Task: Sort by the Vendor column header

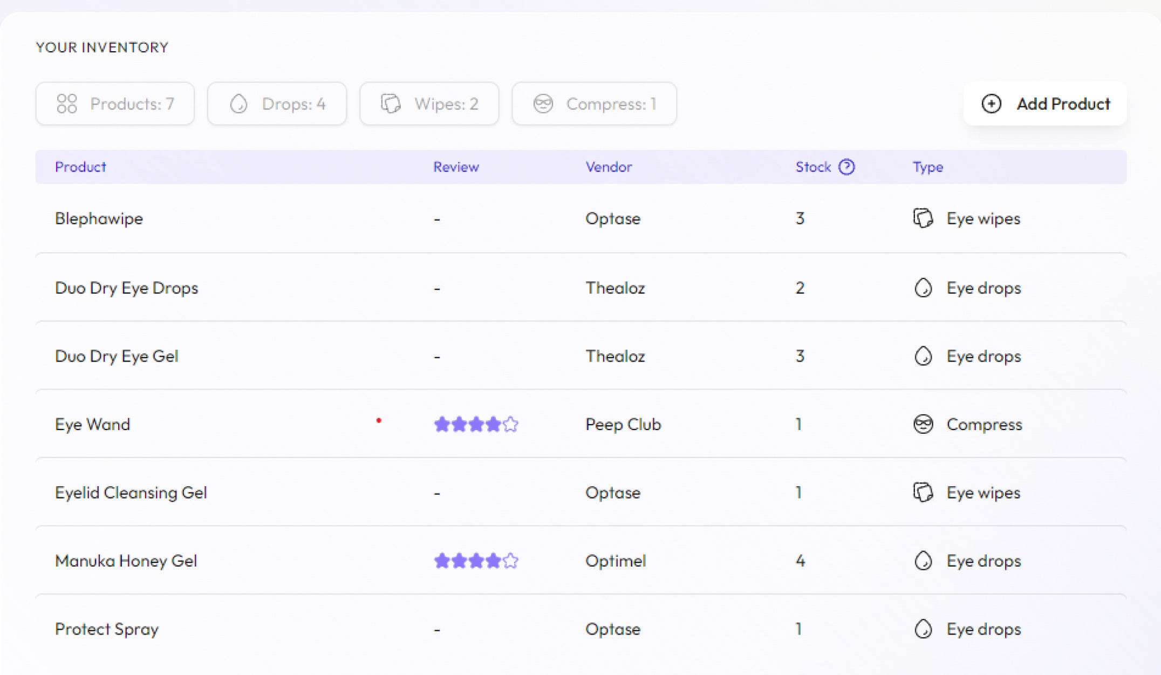Action: [x=609, y=167]
